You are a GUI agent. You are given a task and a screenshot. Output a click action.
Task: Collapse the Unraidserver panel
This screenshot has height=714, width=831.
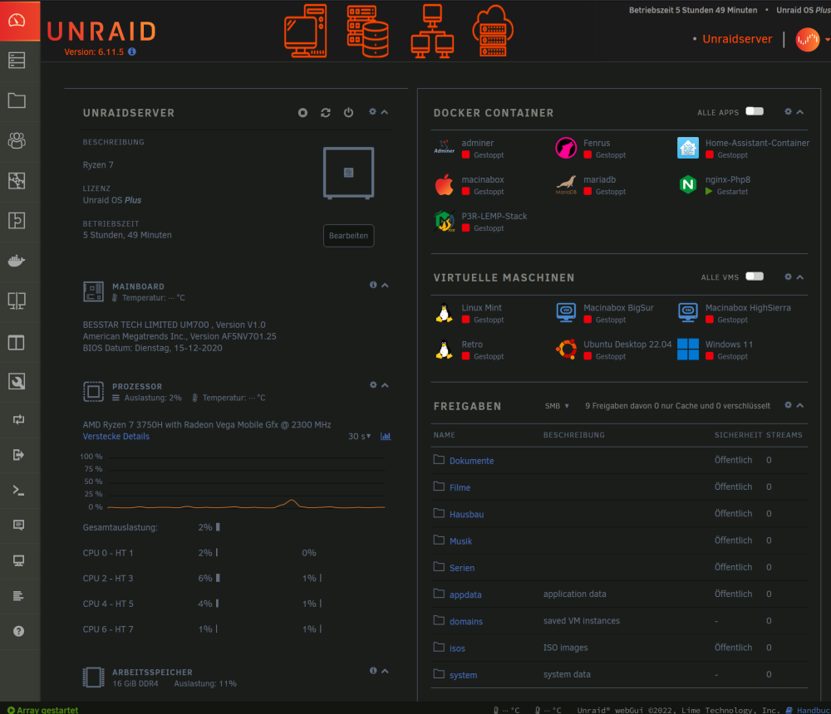pos(385,112)
